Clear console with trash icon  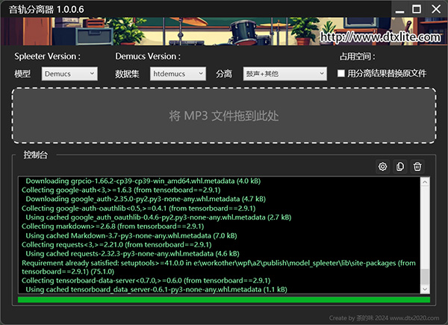click(418, 167)
